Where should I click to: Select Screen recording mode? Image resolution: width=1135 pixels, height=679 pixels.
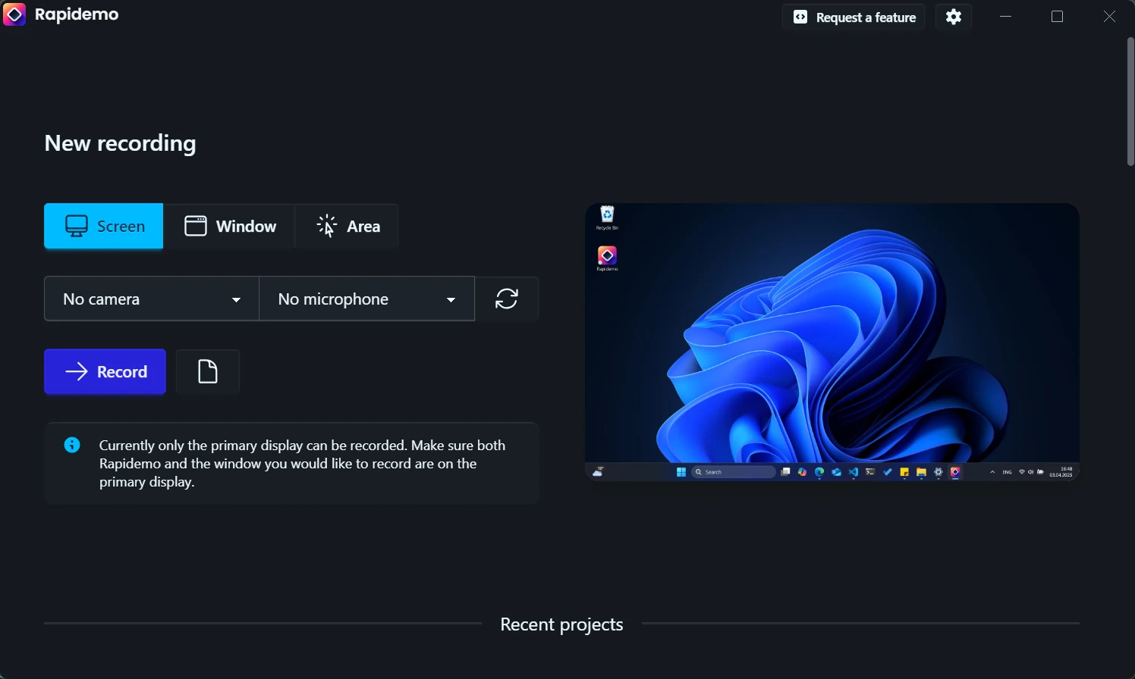pos(104,226)
